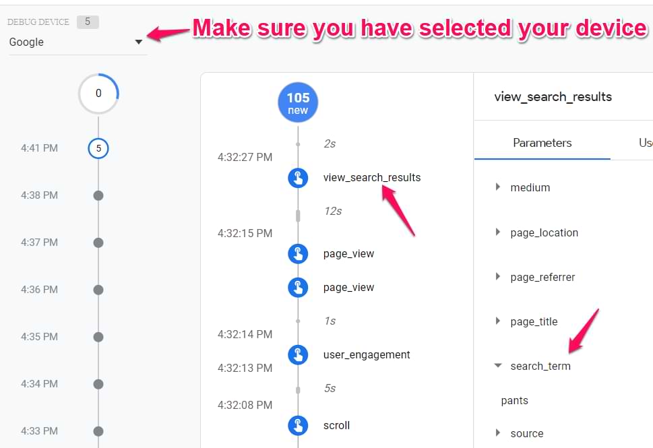Viewport: 653px width, 448px height.
Task: Click the 4:32:14 PM timestamp
Action: [245, 334]
